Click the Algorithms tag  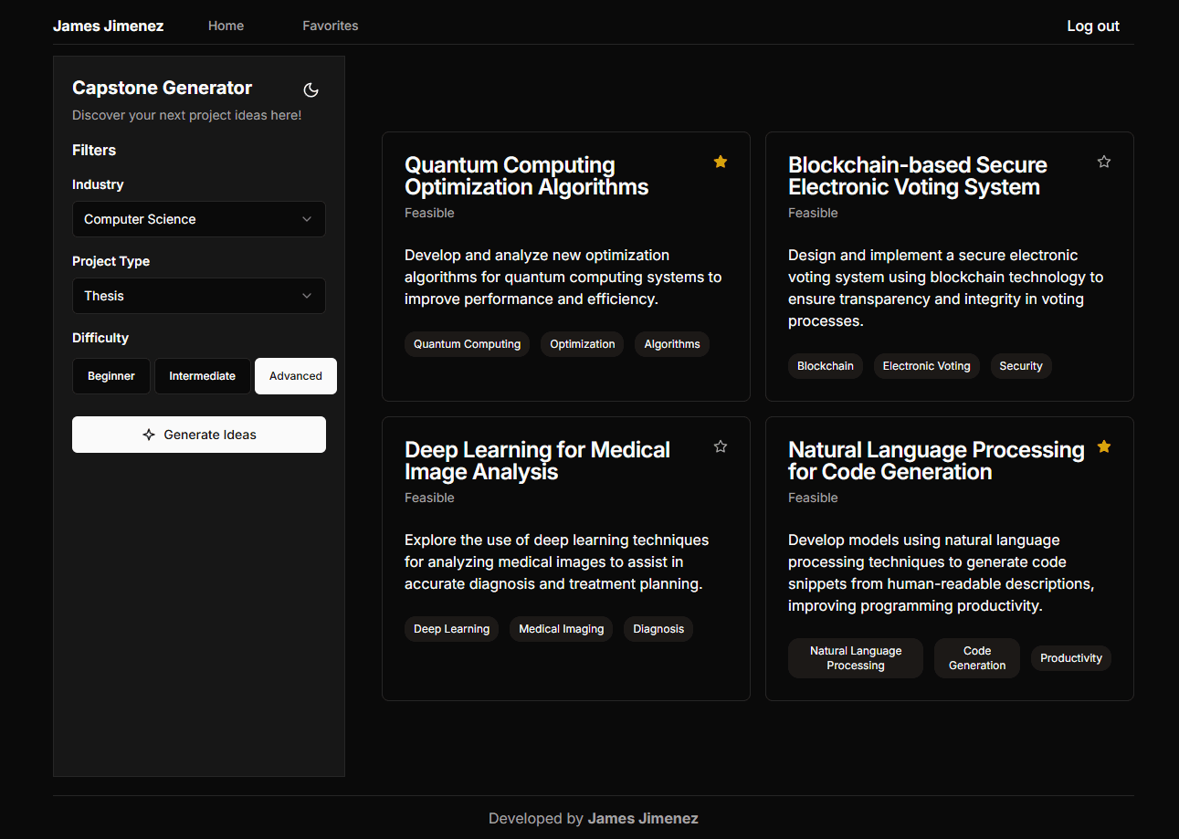672,344
